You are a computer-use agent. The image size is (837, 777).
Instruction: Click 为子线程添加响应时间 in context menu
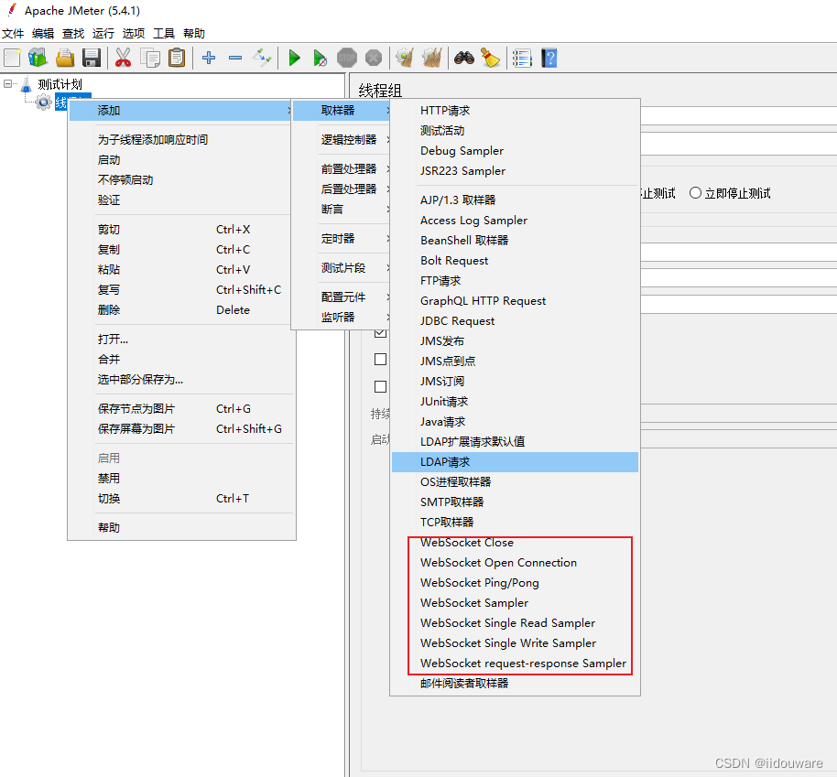click(x=181, y=140)
